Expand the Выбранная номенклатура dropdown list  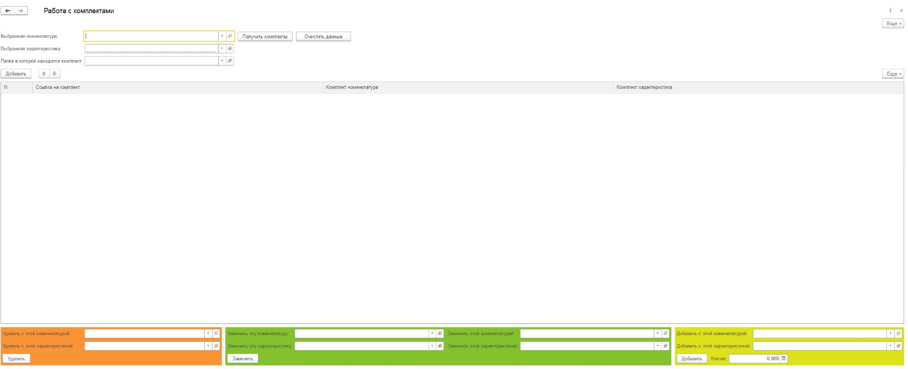coord(222,36)
